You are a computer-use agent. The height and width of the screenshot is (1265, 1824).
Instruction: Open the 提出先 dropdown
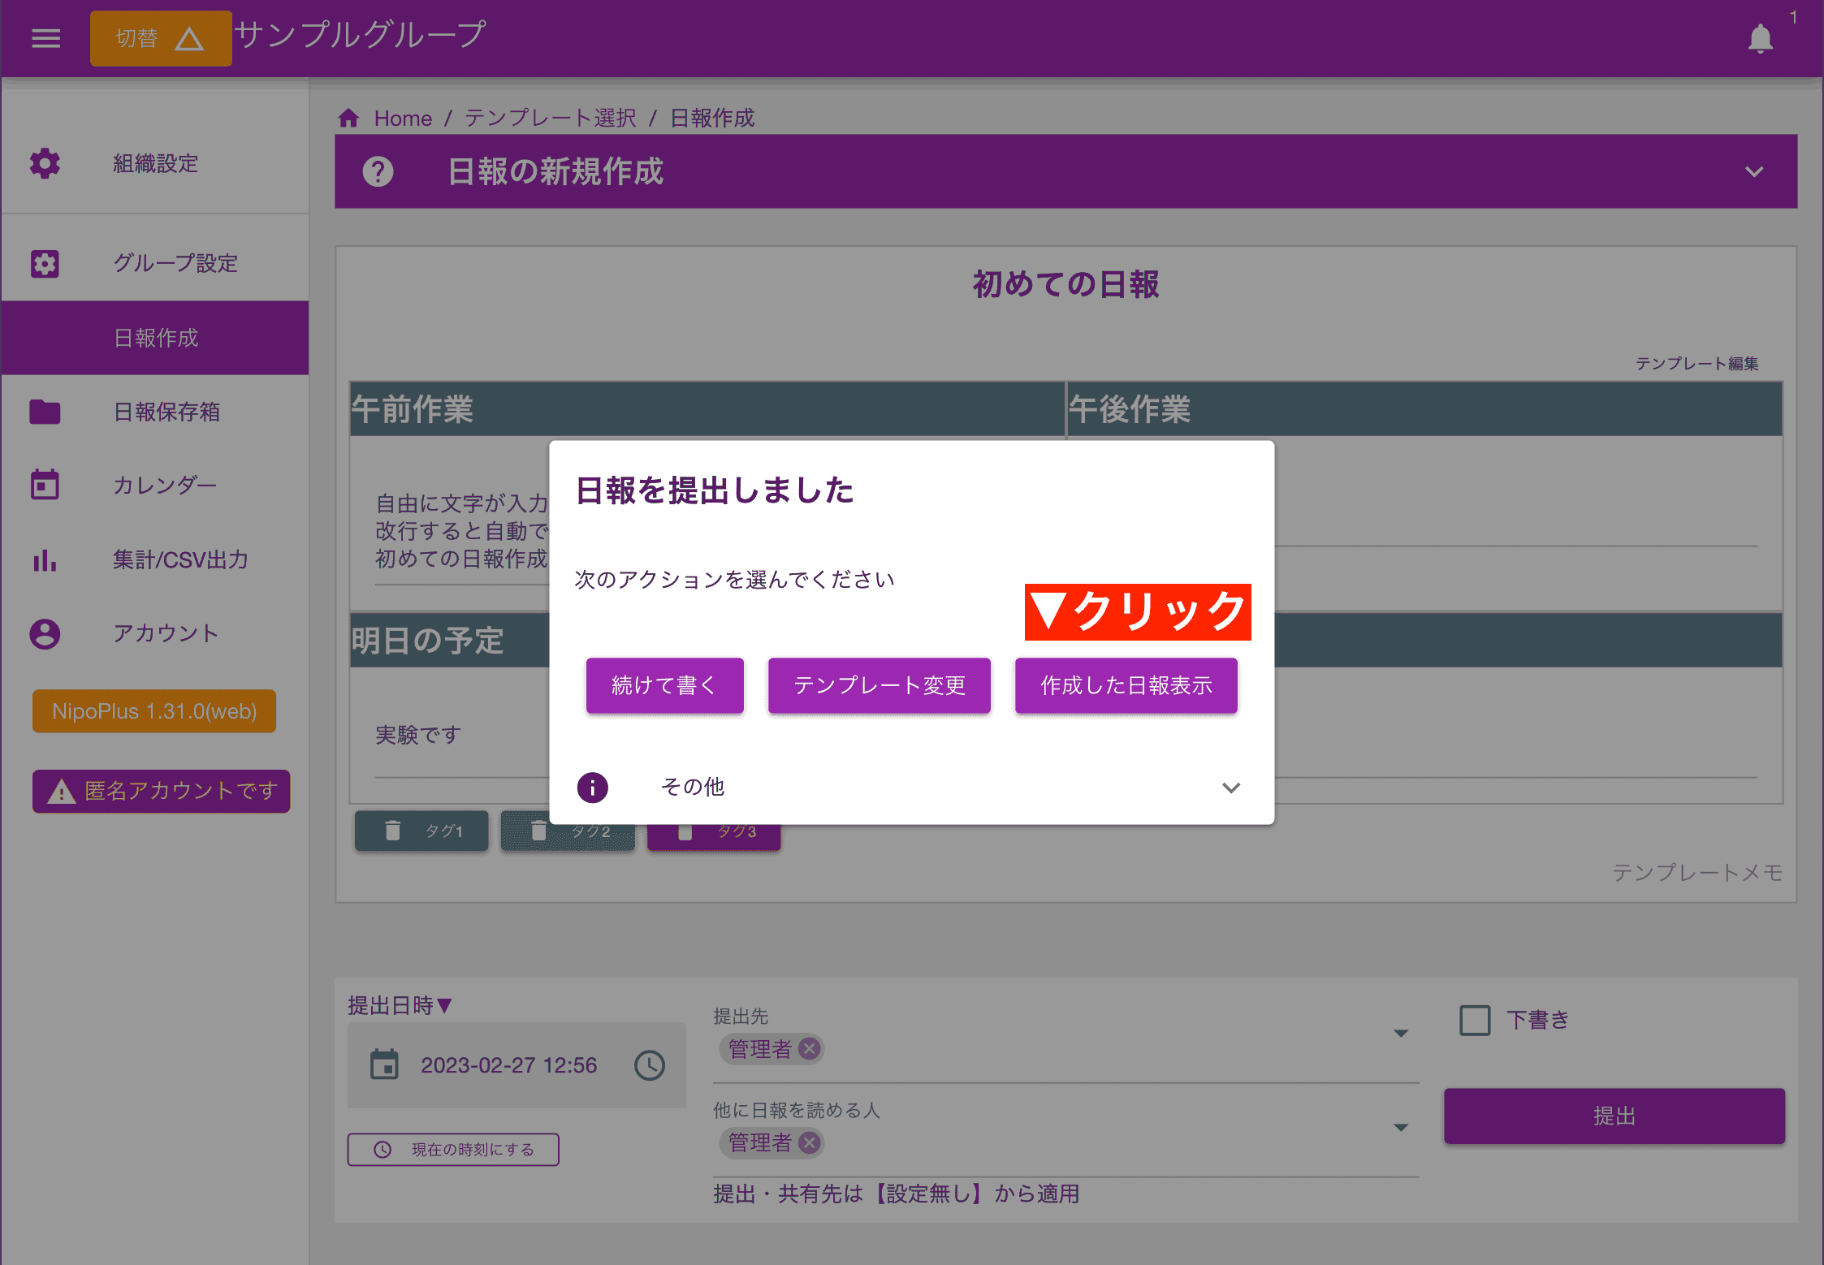pyautogui.click(x=1401, y=1033)
